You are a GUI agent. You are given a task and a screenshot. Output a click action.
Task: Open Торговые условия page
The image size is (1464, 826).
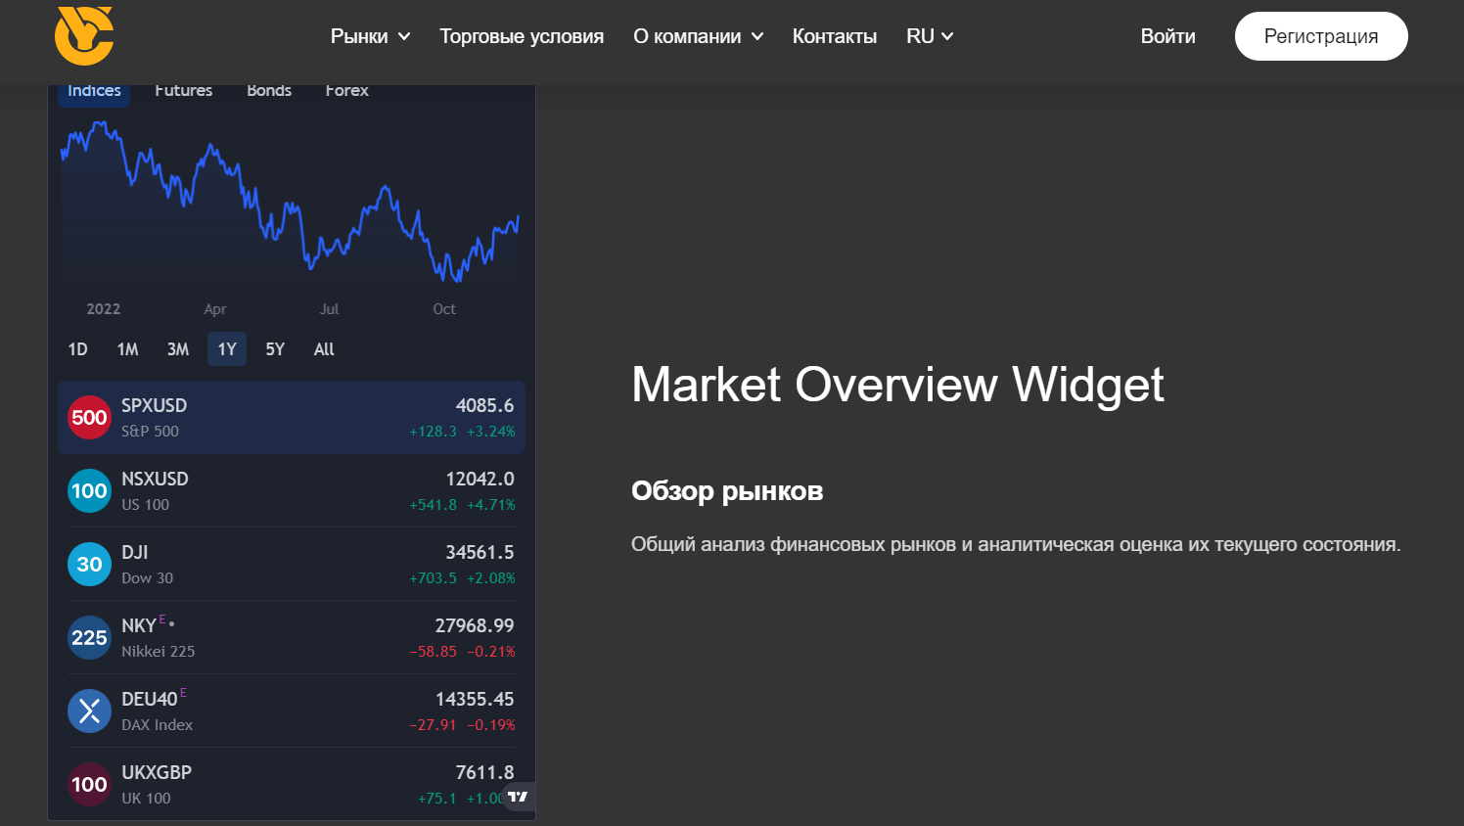coord(522,36)
